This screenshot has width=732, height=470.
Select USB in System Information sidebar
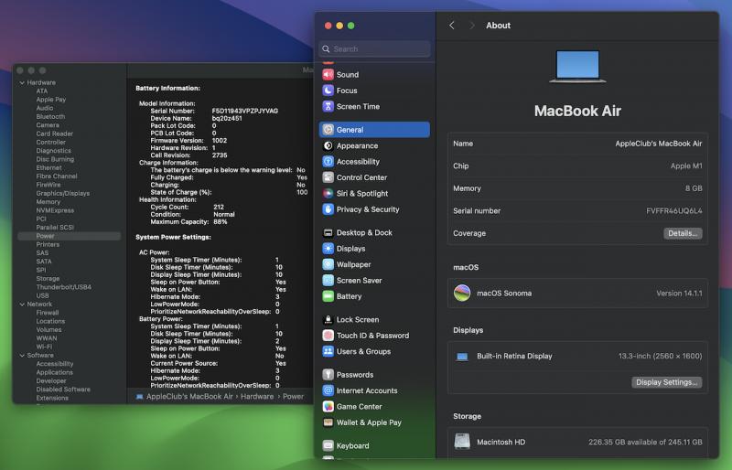[42, 295]
